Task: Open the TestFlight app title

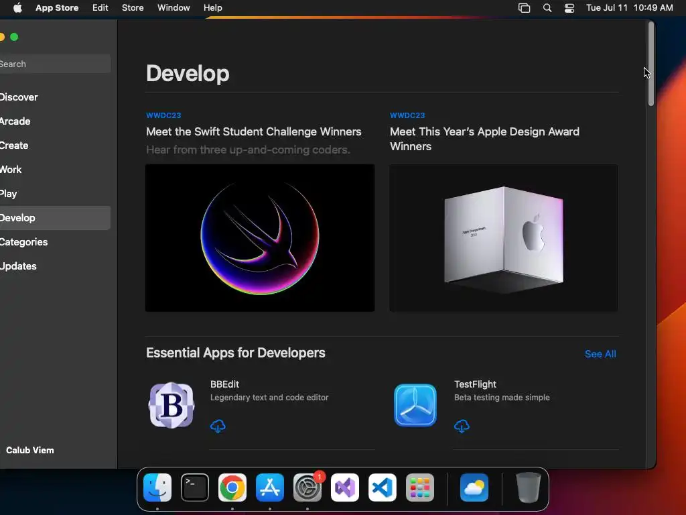Action: point(475,384)
